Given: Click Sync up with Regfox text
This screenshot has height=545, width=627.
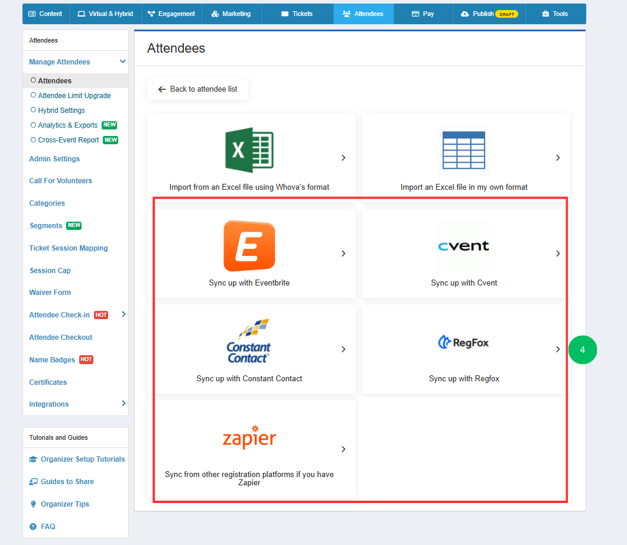Looking at the screenshot, I should tap(464, 379).
